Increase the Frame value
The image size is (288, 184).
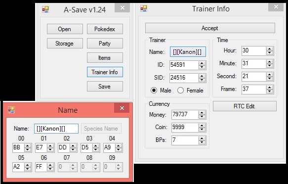[269, 88]
